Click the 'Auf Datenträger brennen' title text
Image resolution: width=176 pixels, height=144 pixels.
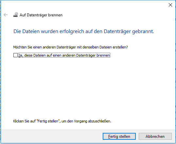click(x=41, y=15)
